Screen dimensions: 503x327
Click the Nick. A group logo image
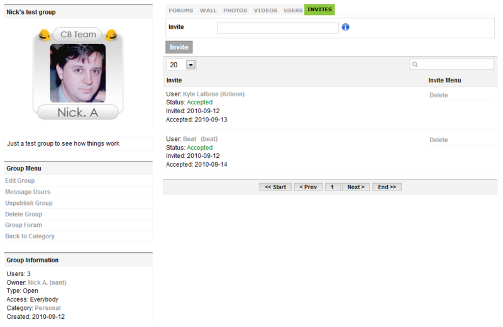tap(78, 74)
